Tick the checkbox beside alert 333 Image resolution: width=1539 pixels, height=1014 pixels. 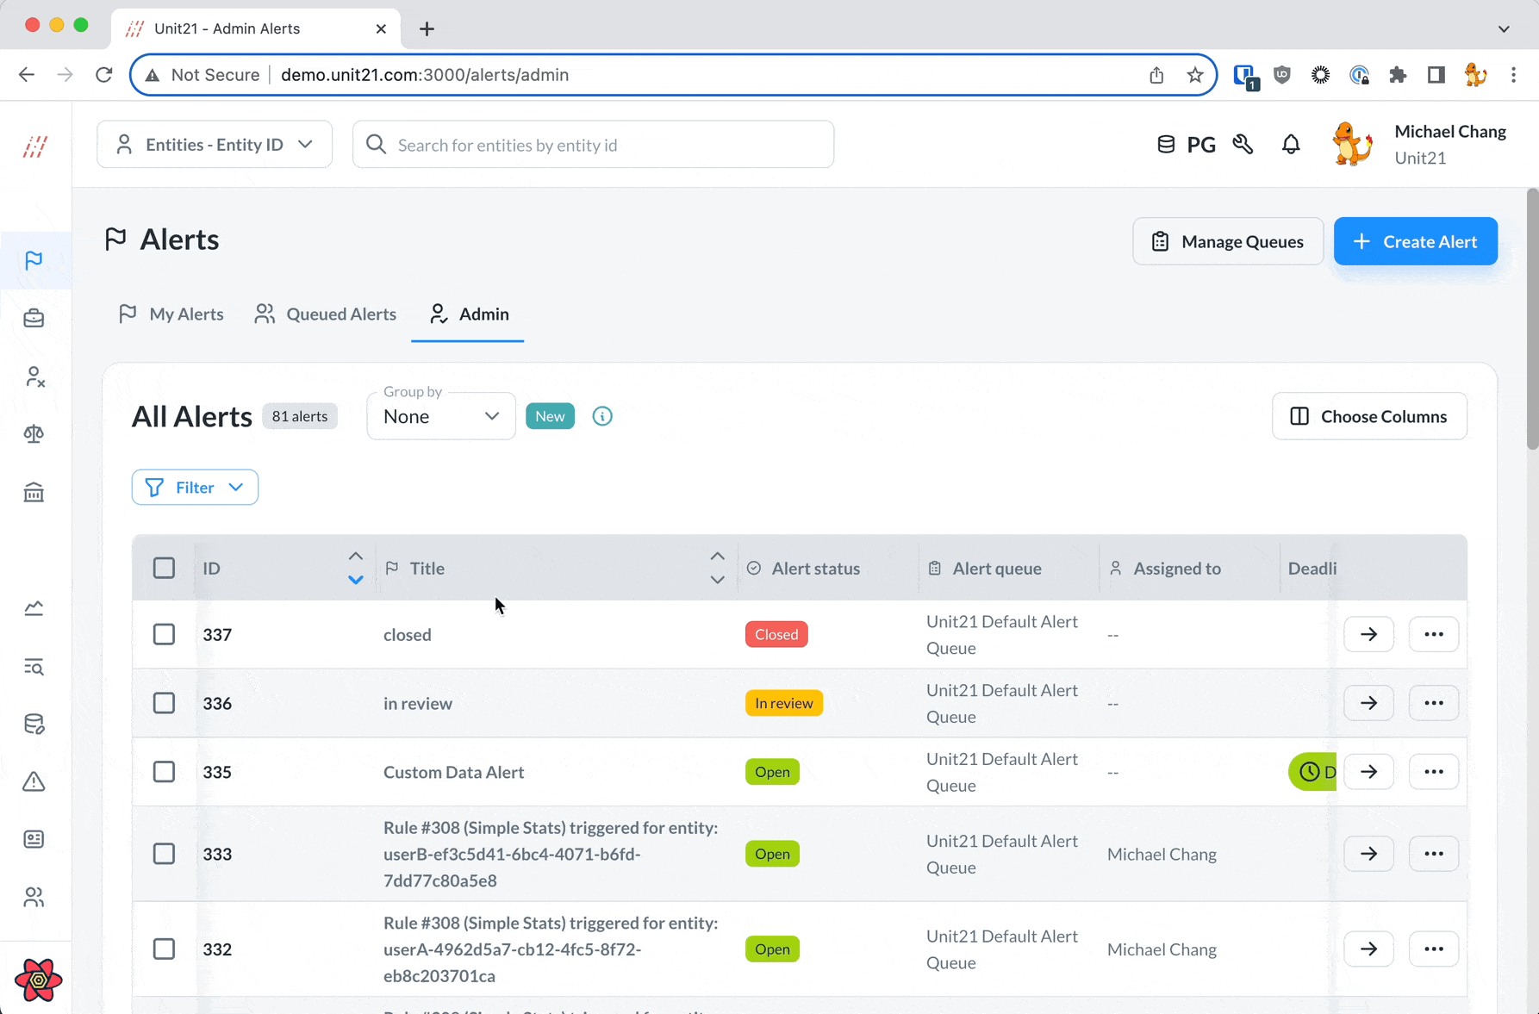pos(164,854)
